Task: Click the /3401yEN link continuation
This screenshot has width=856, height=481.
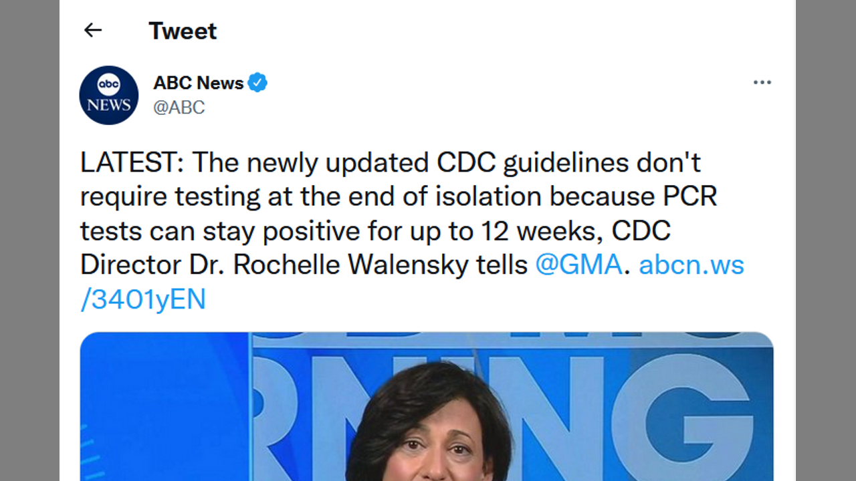Action: pyautogui.click(x=143, y=299)
